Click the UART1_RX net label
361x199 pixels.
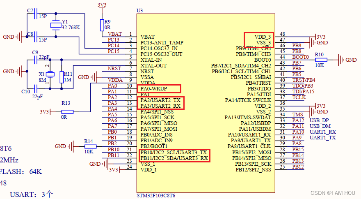[x=323, y=132]
